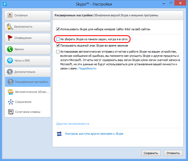Screen dimensions: 188x161
Task: Click the 'Расширенные настройки:' panel header text
Action: (74, 15)
